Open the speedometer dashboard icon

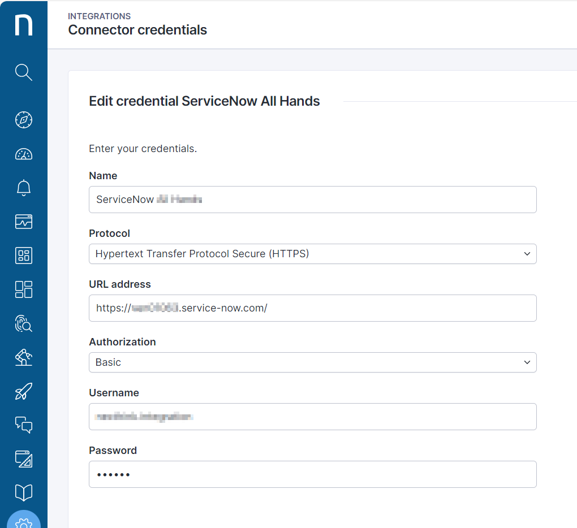[x=24, y=154]
